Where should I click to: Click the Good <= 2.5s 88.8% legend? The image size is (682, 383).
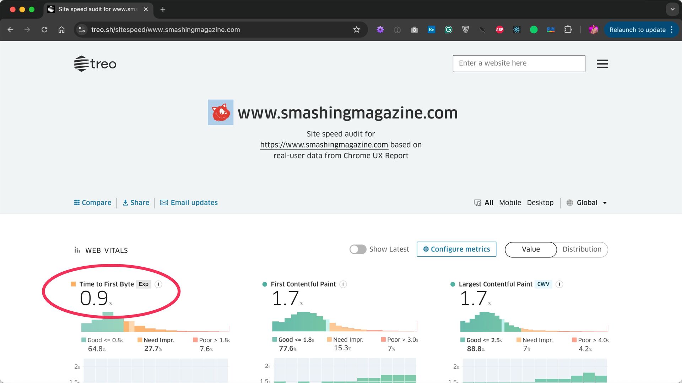[x=481, y=344]
